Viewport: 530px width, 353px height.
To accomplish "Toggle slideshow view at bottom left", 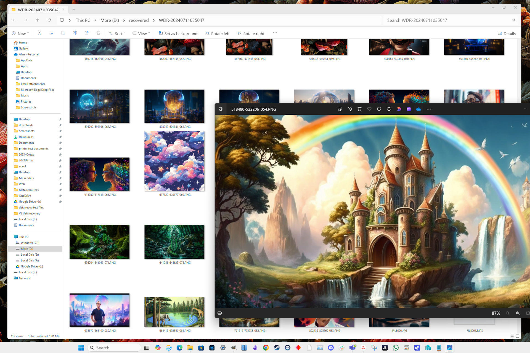I will coord(220,312).
